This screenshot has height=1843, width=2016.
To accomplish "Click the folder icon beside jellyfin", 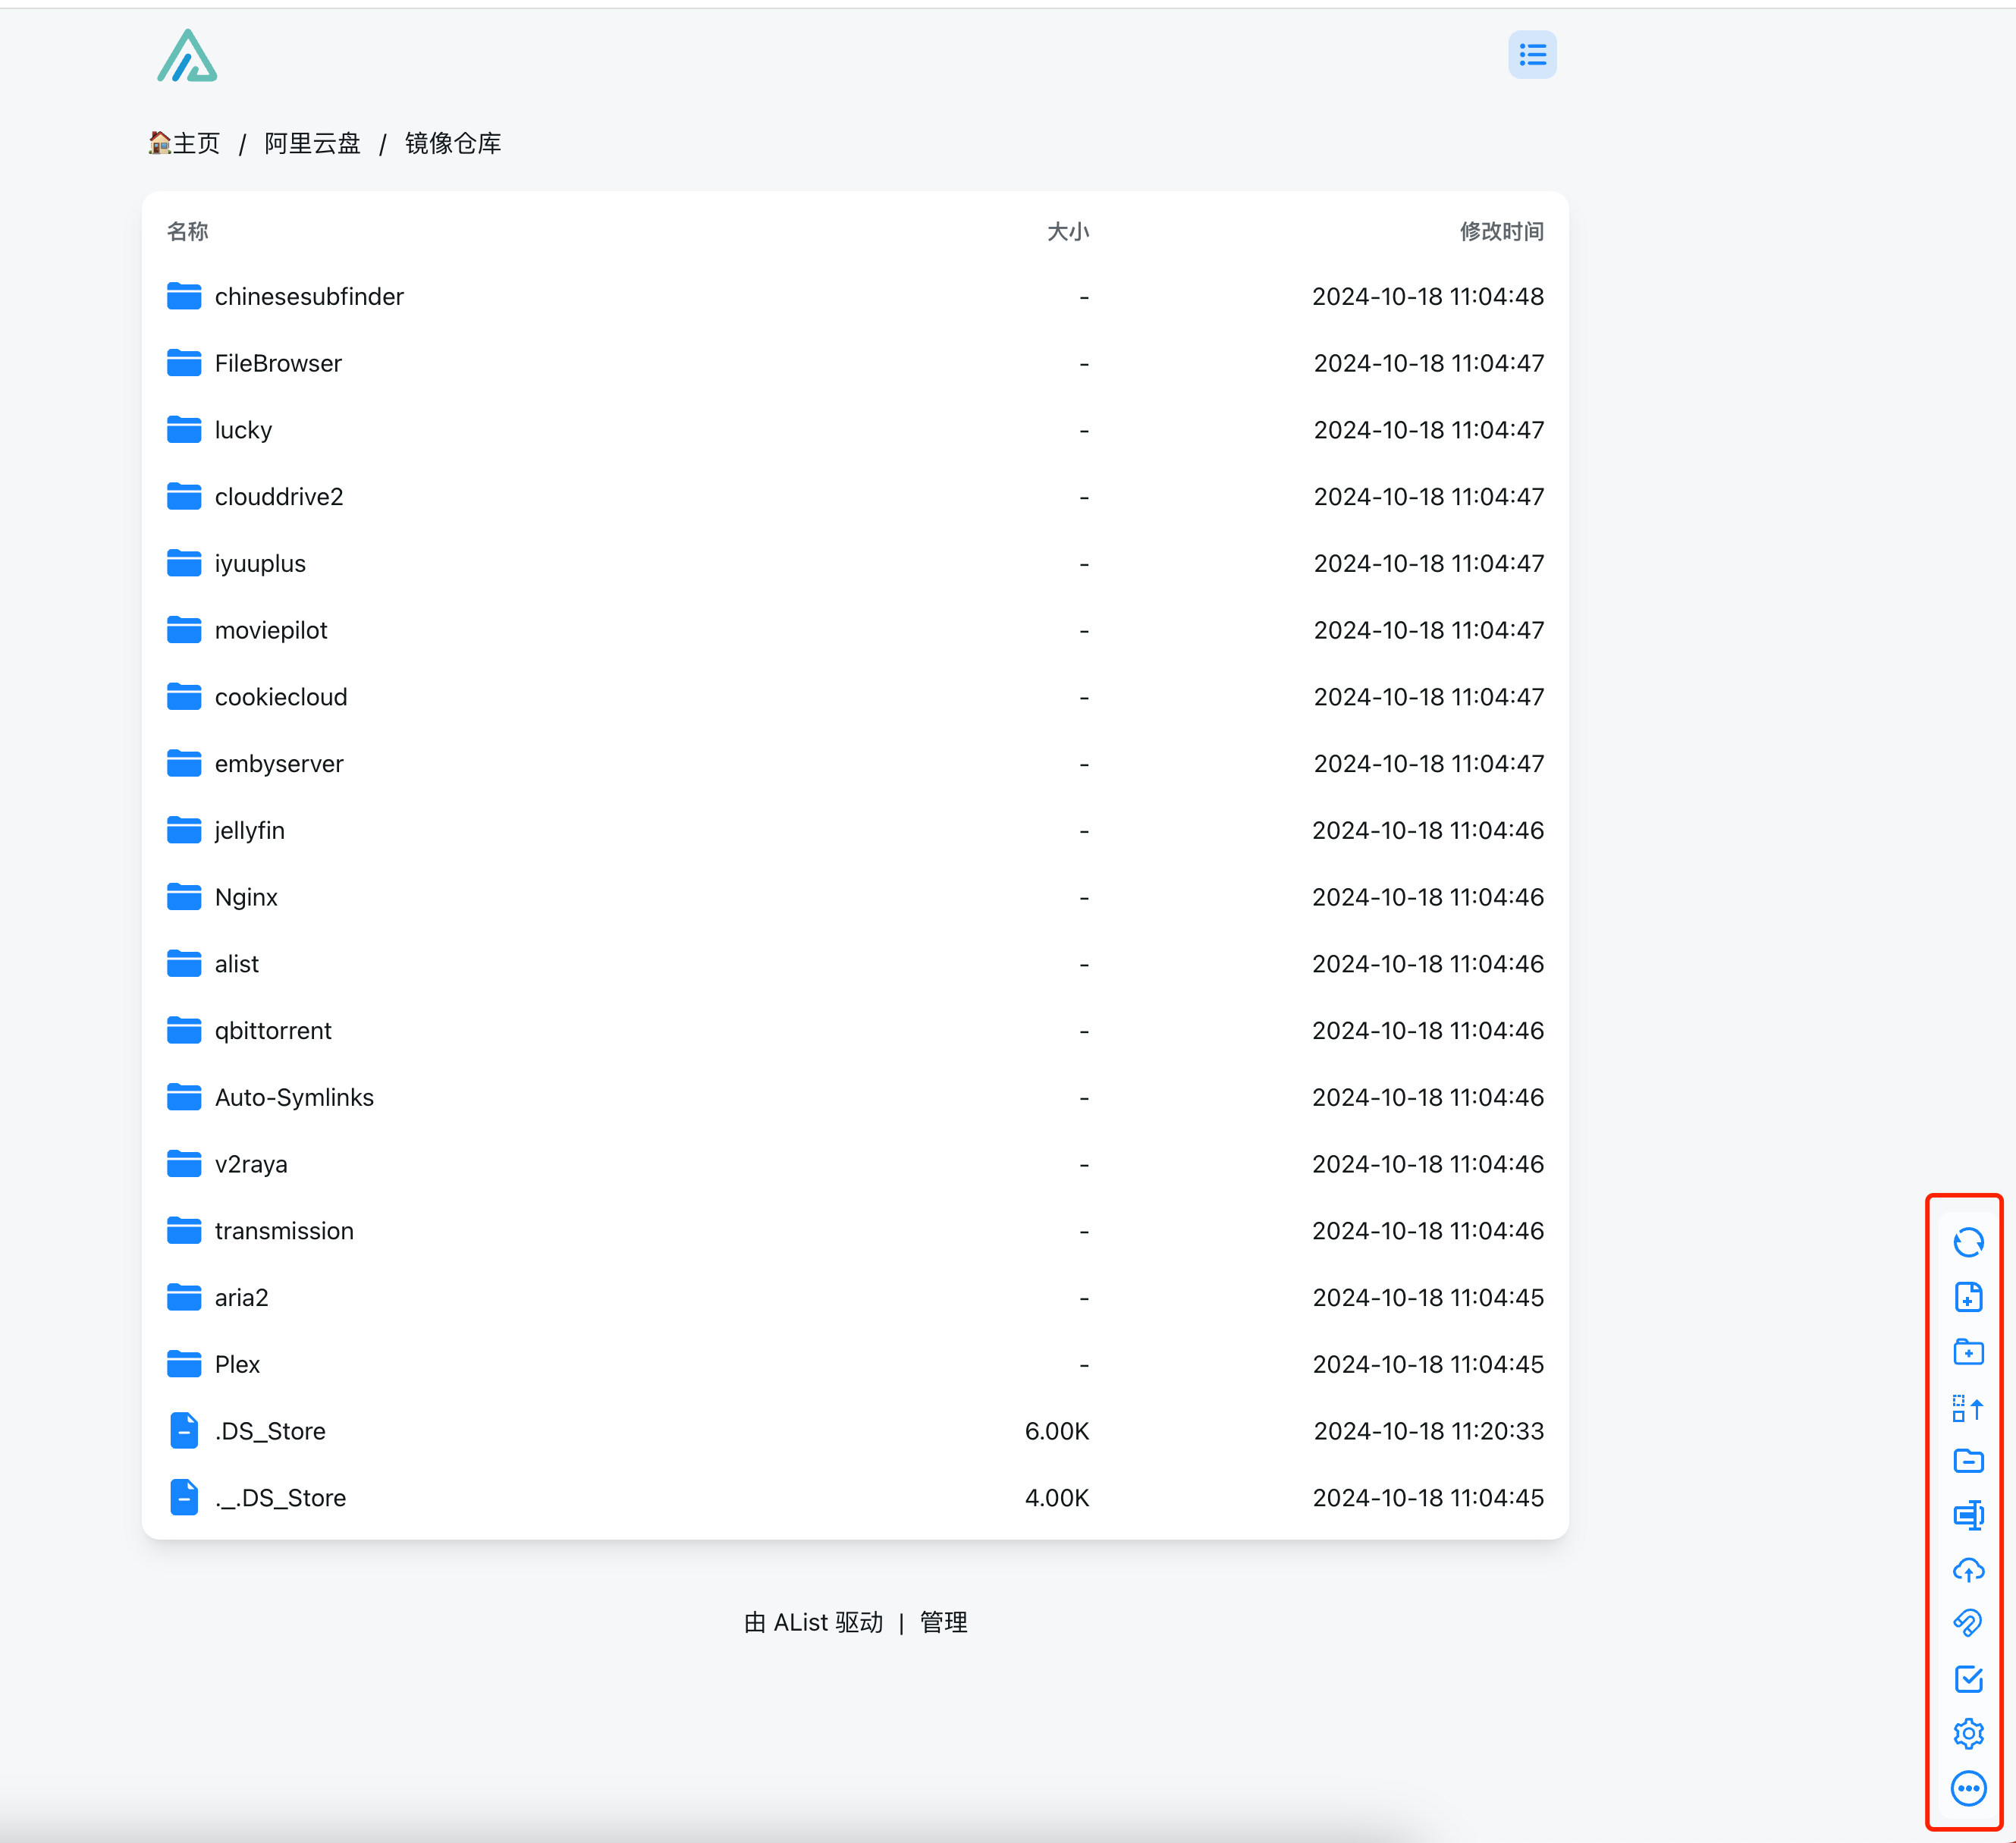I will click(184, 830).
